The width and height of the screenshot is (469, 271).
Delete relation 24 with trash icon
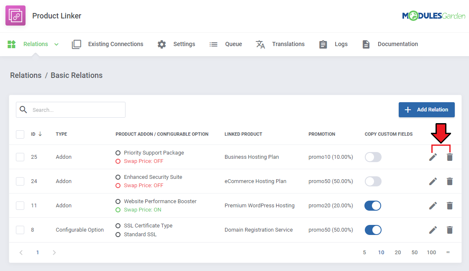450,181
